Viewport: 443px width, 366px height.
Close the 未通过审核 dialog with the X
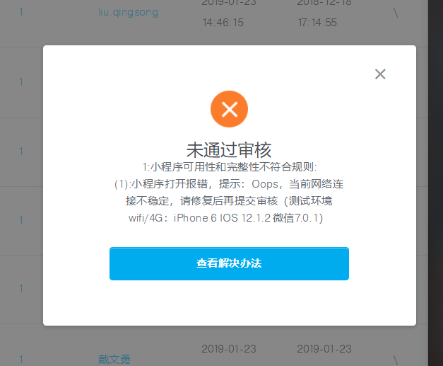click(x=380, y=74)
